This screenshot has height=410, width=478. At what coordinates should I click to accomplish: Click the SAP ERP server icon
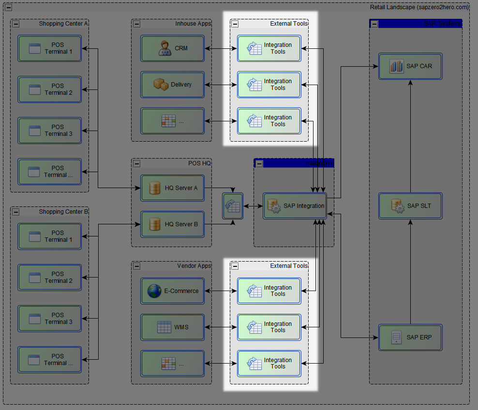[397, 337]
